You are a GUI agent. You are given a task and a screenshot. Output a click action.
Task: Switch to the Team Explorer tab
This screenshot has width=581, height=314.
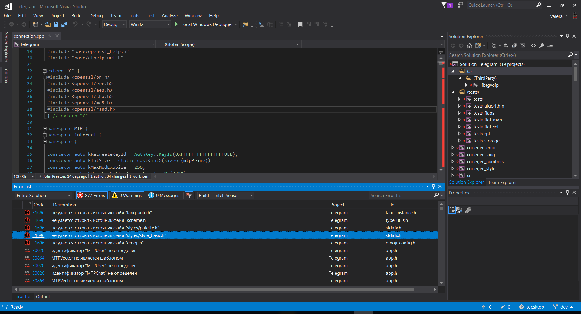pyautogui.click(x=502, y=182)
